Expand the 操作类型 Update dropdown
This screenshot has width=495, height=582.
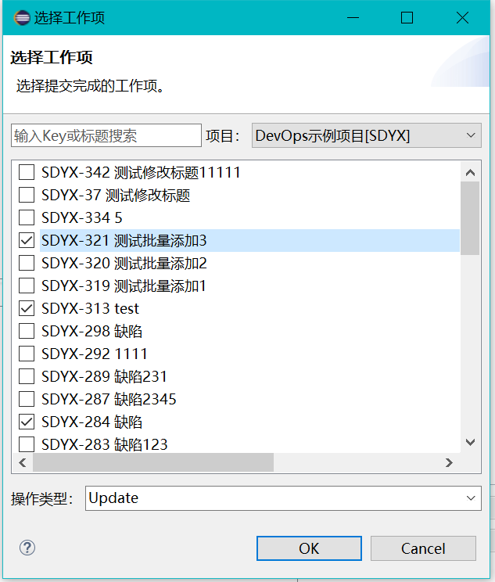283,498
